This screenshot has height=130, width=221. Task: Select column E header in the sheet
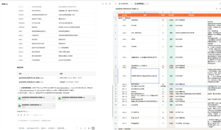click(x=191, y=12)
